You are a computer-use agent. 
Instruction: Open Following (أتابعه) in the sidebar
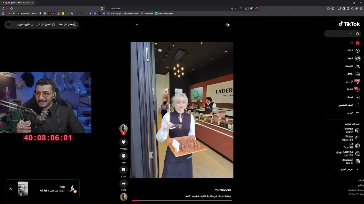354,58
